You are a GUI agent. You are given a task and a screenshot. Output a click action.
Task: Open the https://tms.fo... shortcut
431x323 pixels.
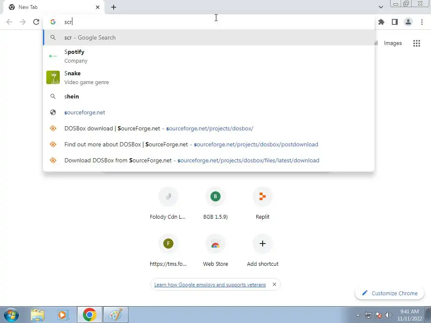168,251
